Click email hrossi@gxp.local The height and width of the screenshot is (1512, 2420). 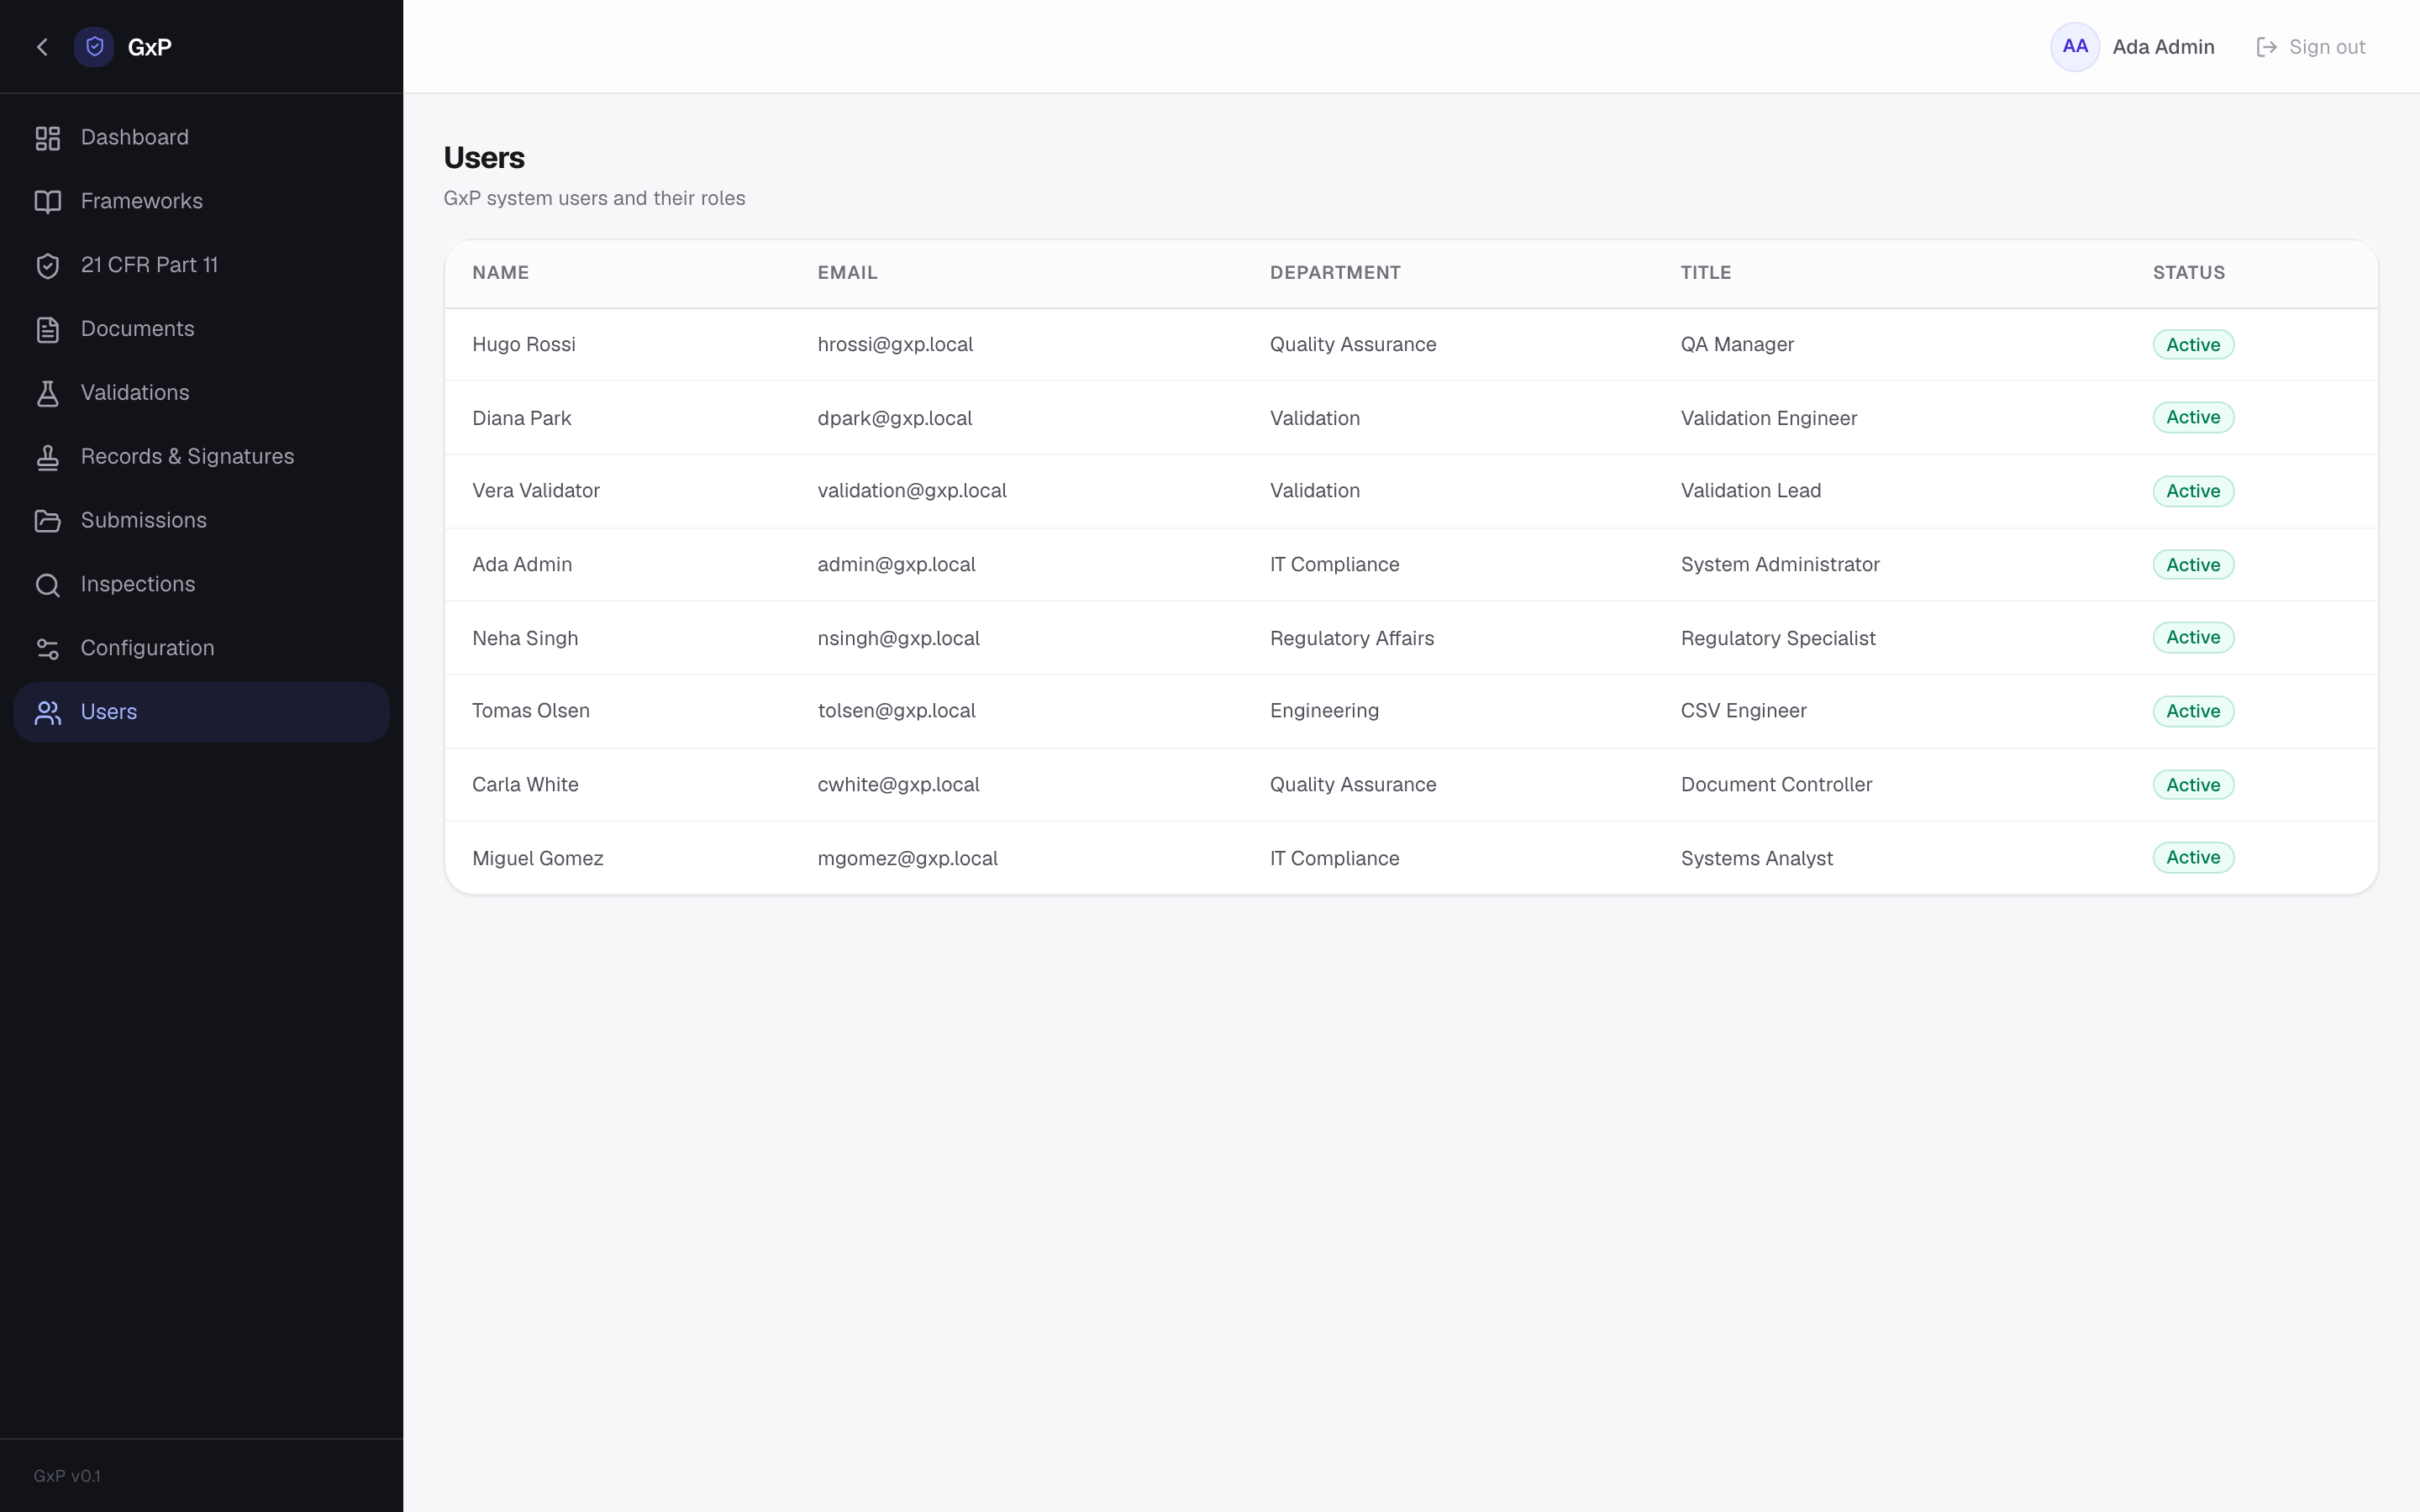895,345
